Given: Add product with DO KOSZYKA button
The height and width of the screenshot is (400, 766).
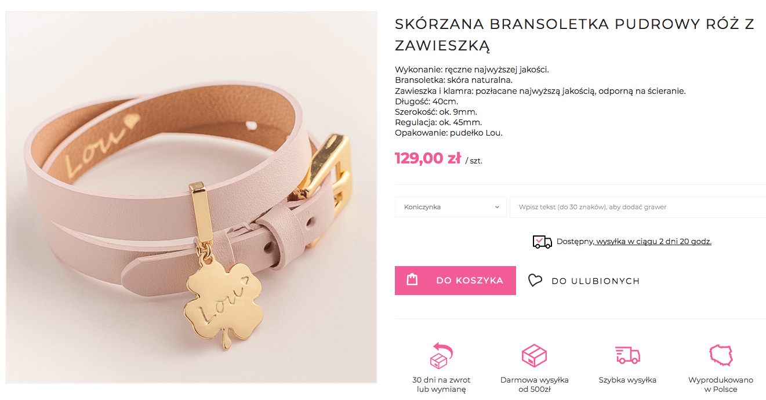Looking at the screenshot, I should (455, 281).
